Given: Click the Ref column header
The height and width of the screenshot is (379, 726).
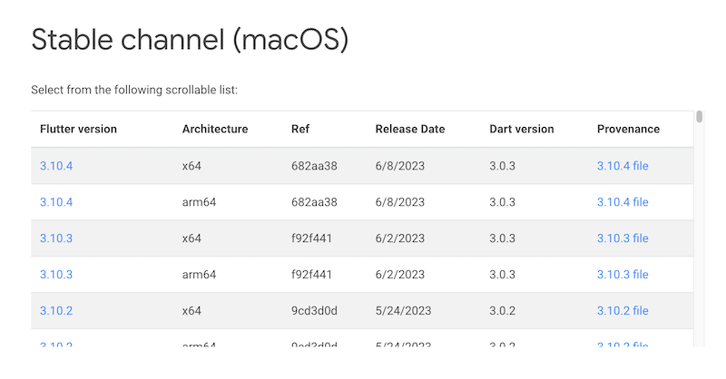Looking at the screenshot, I should point(299,129).
